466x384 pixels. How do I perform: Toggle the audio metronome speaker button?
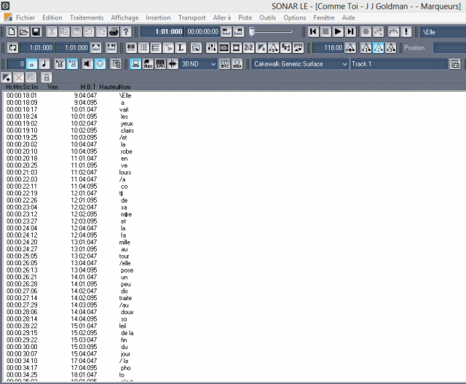[x=87, y=63]
